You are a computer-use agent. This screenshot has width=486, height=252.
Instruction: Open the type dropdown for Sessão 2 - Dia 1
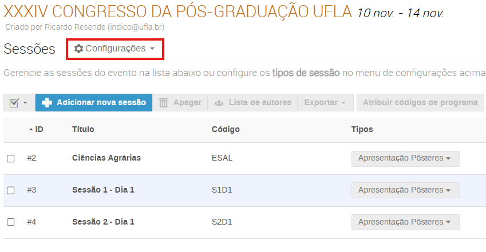pyautogui.click(x=405, y=222)
